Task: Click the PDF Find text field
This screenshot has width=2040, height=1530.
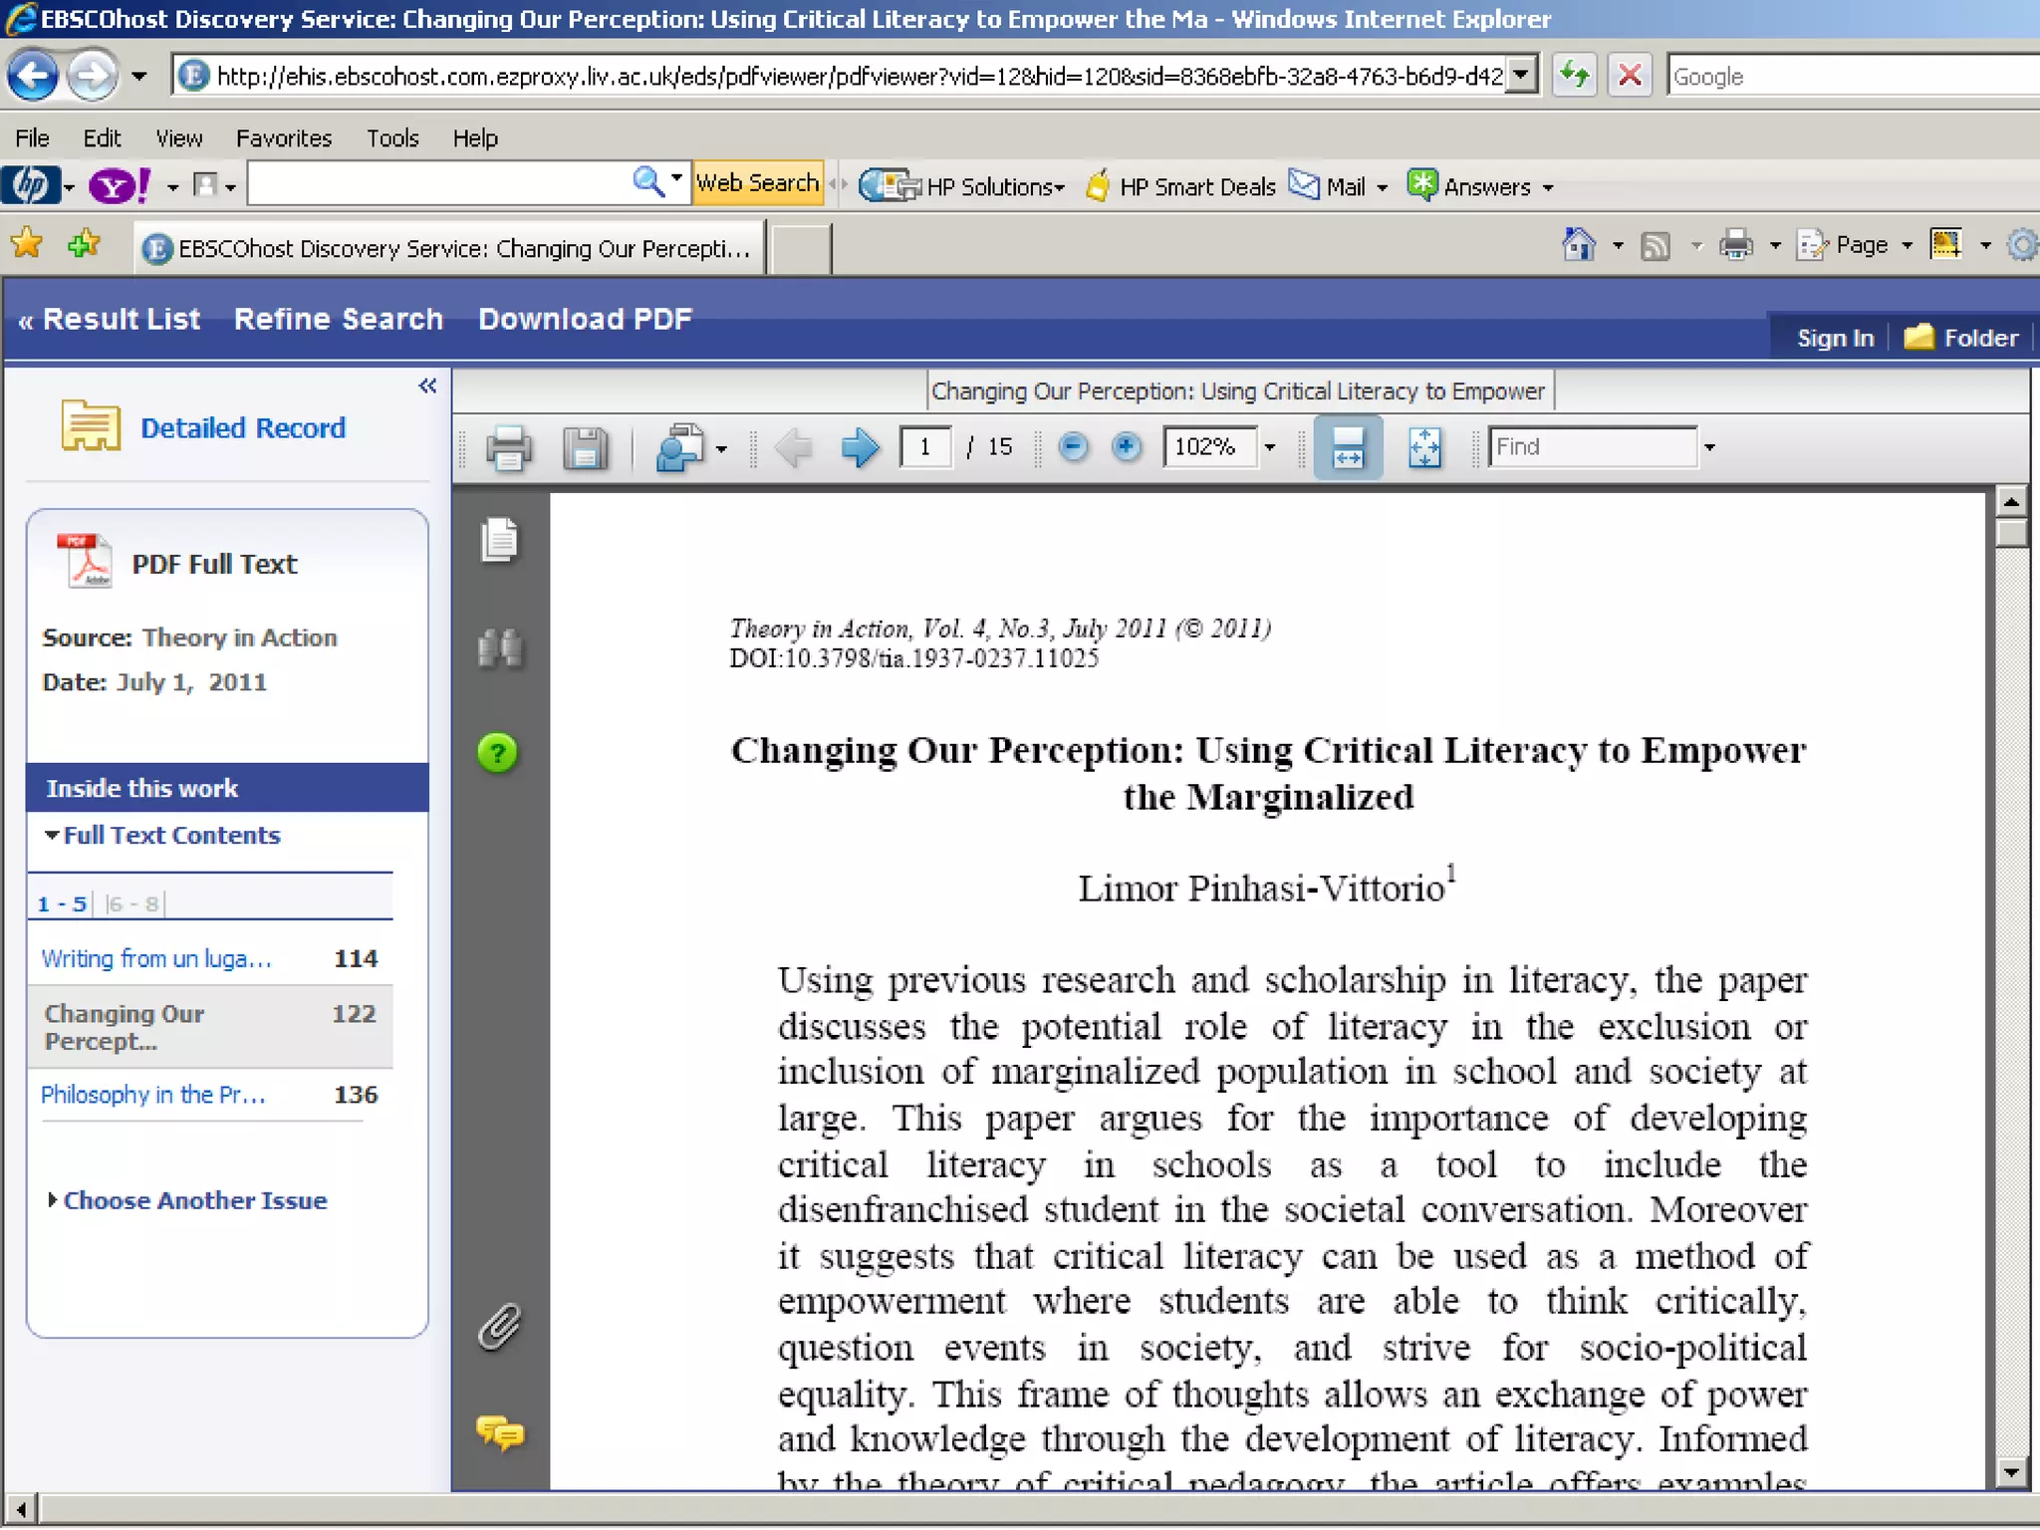Action: point(1591,446)
